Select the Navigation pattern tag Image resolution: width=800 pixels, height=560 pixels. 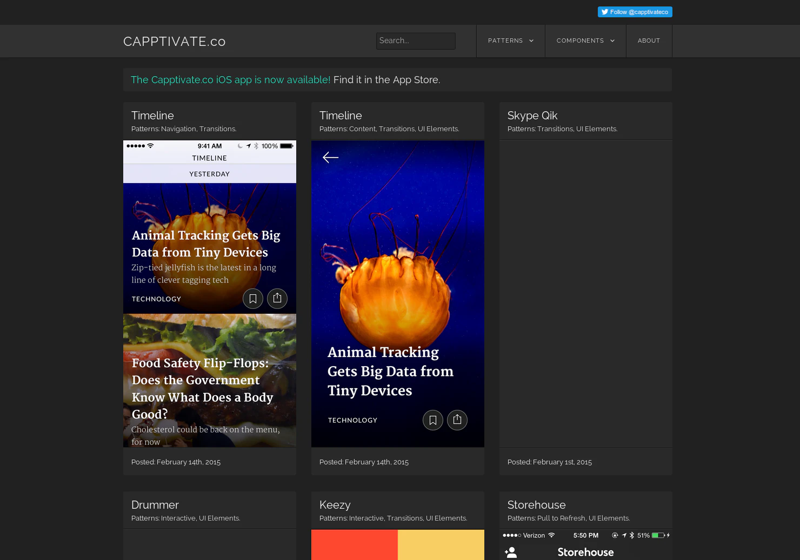(178, 129)
